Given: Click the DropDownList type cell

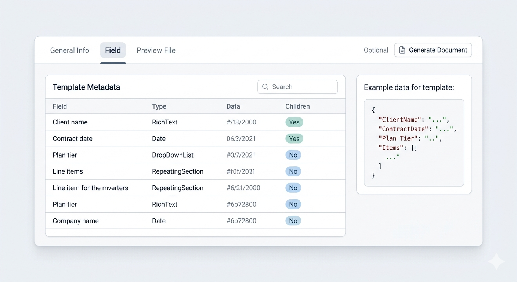Looking at the screenshot, I should [x=173, y=155].
